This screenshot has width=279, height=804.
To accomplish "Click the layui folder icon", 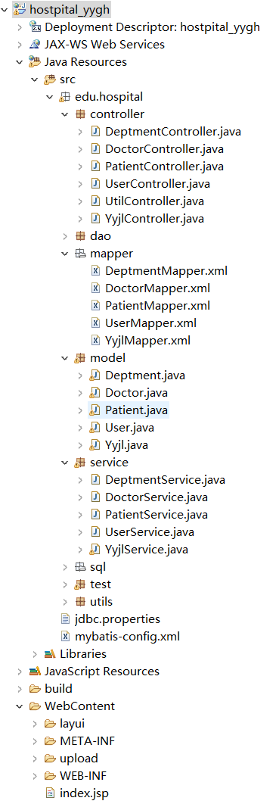I will click(50, 724).
